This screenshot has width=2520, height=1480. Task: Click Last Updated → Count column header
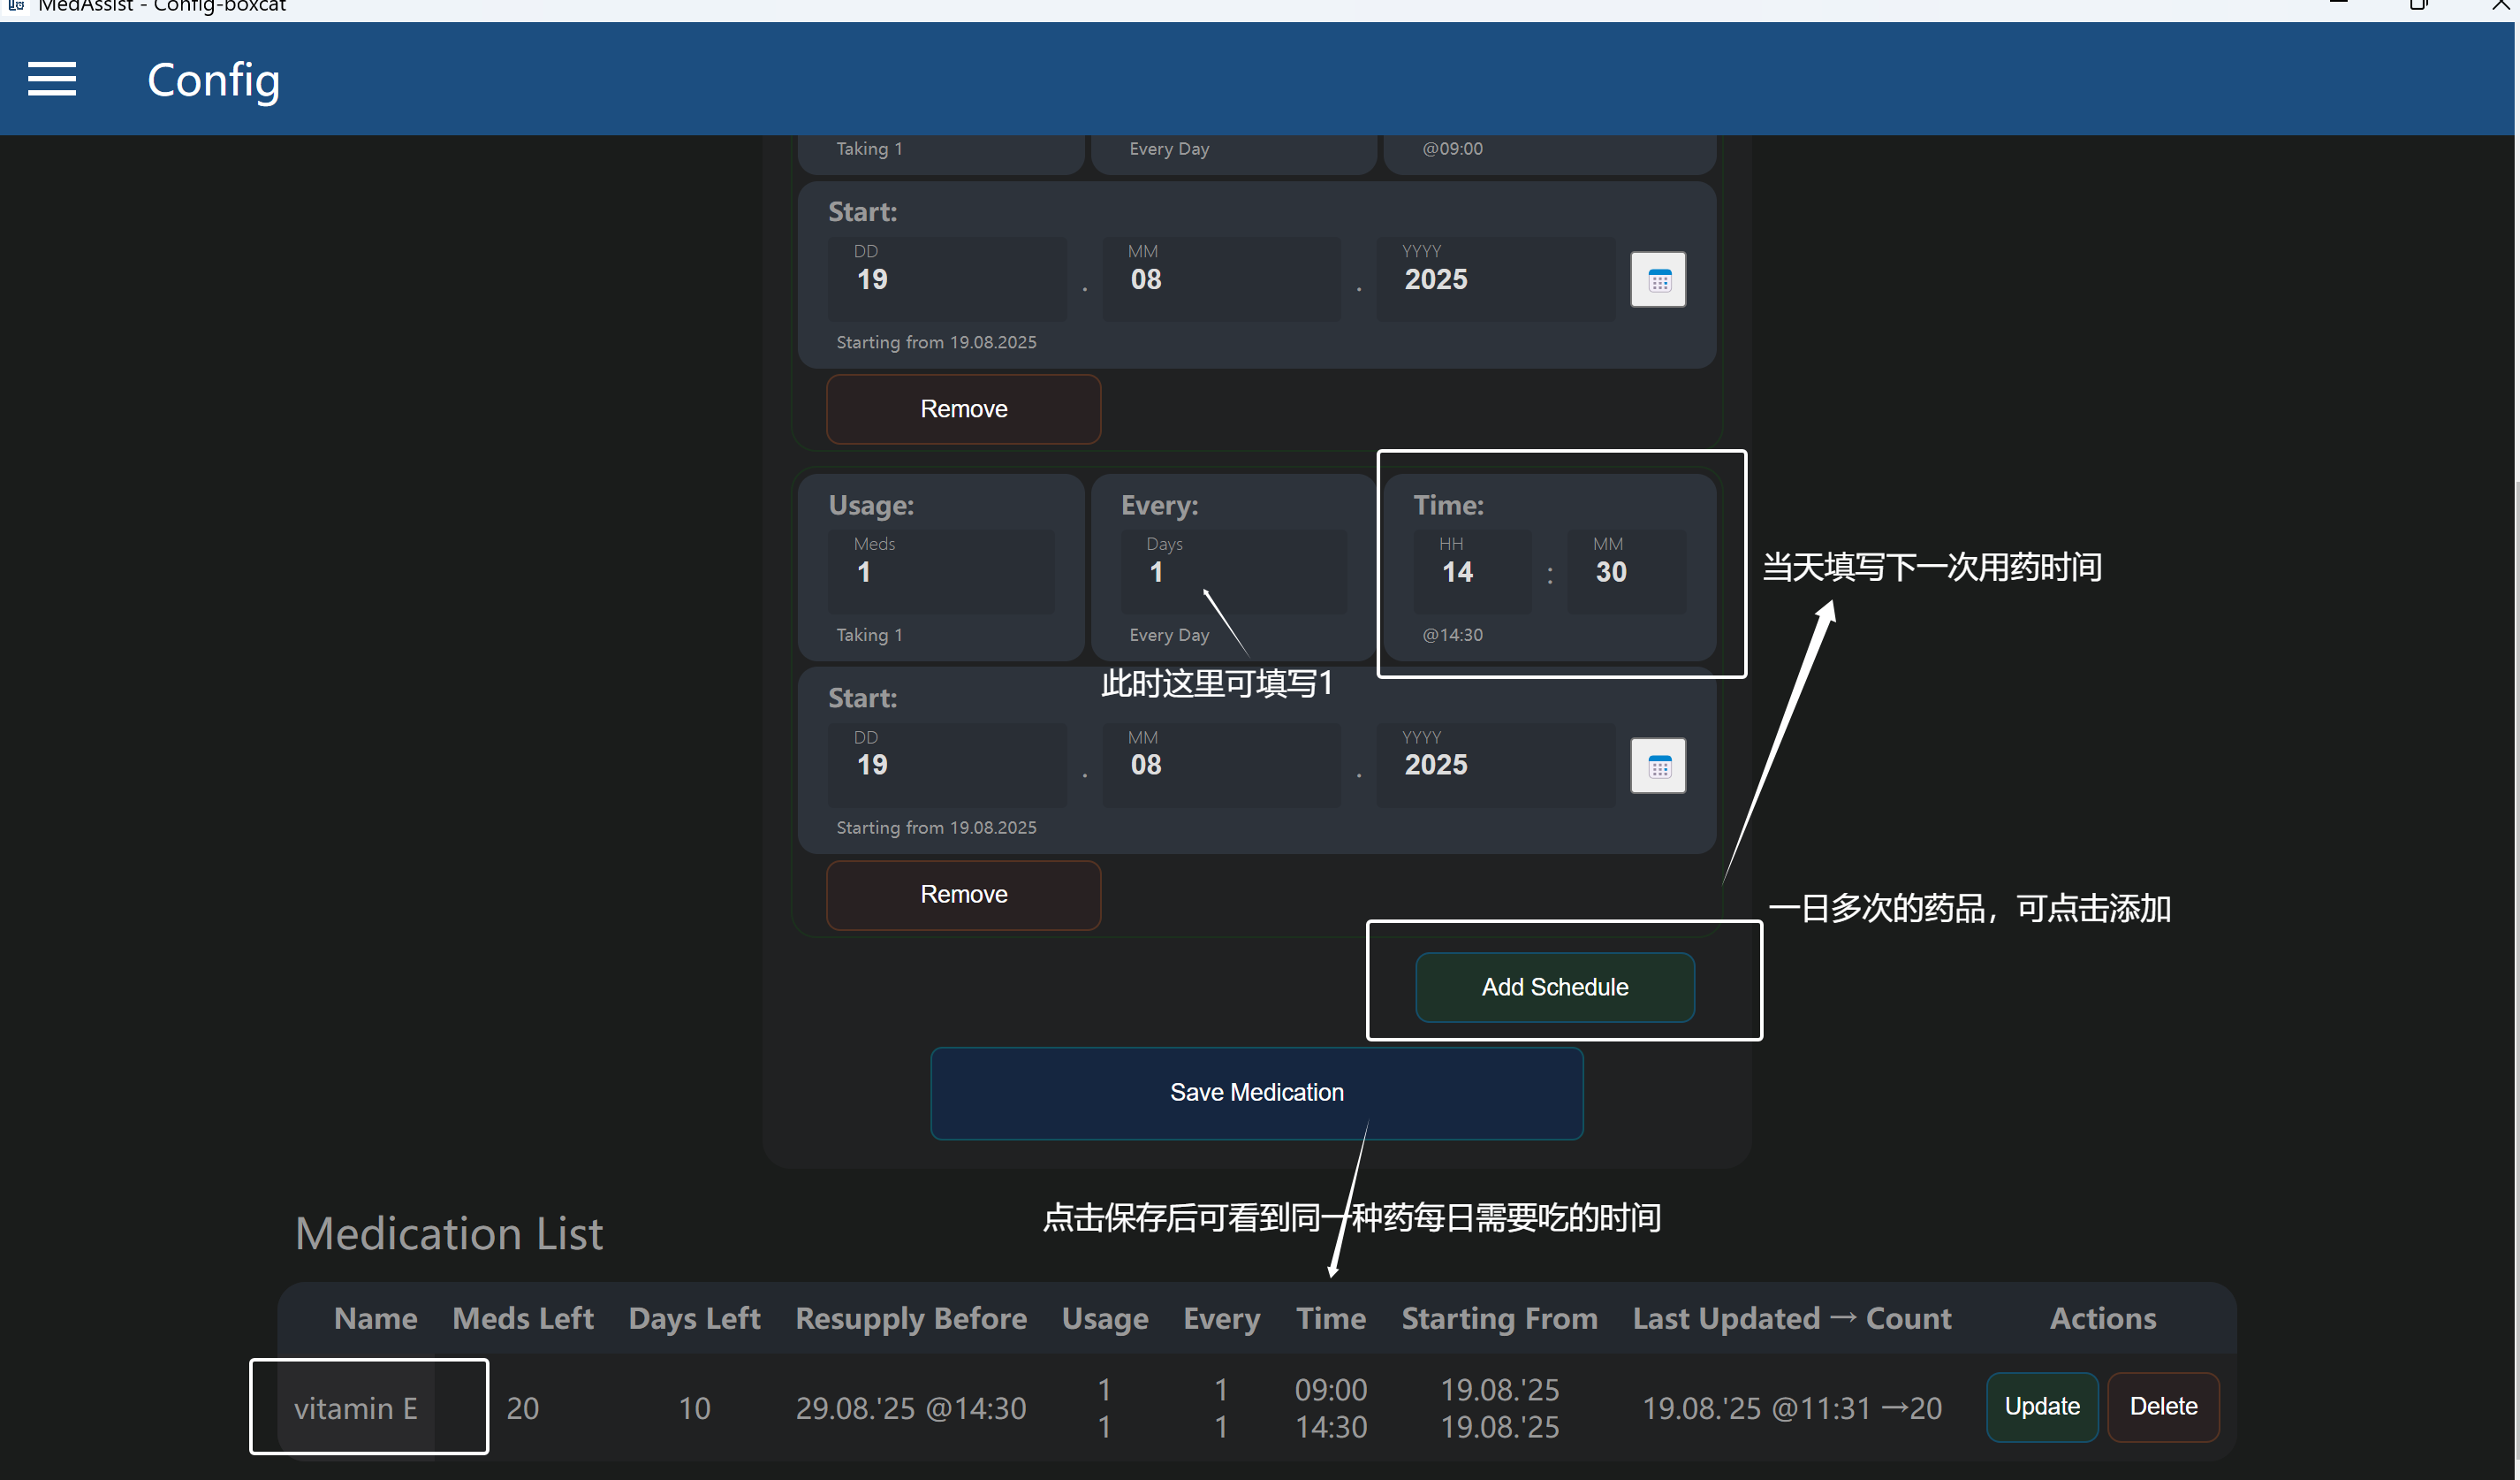click(x=1792, y=1318)
